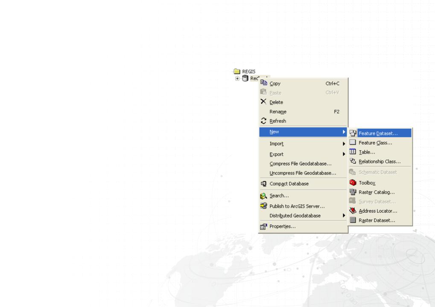Click the geodatabase cylinder icon

[x=245, y=78]
